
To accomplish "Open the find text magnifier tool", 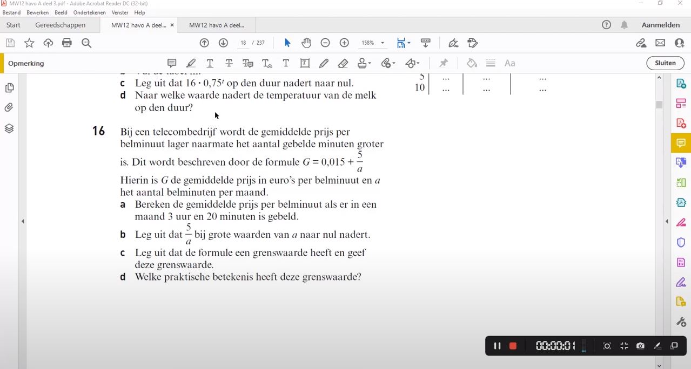I will point(86,43).
